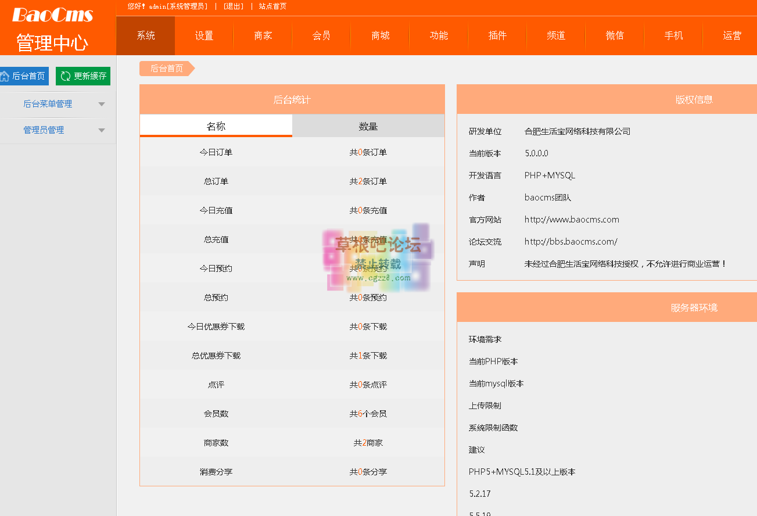The image size is (757, 516).
Task: Click the 更新缓存 button
Action: tap(82, 76)
